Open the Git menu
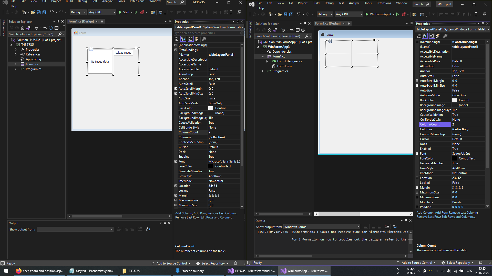Screen dimensions: 492x276 291,3
